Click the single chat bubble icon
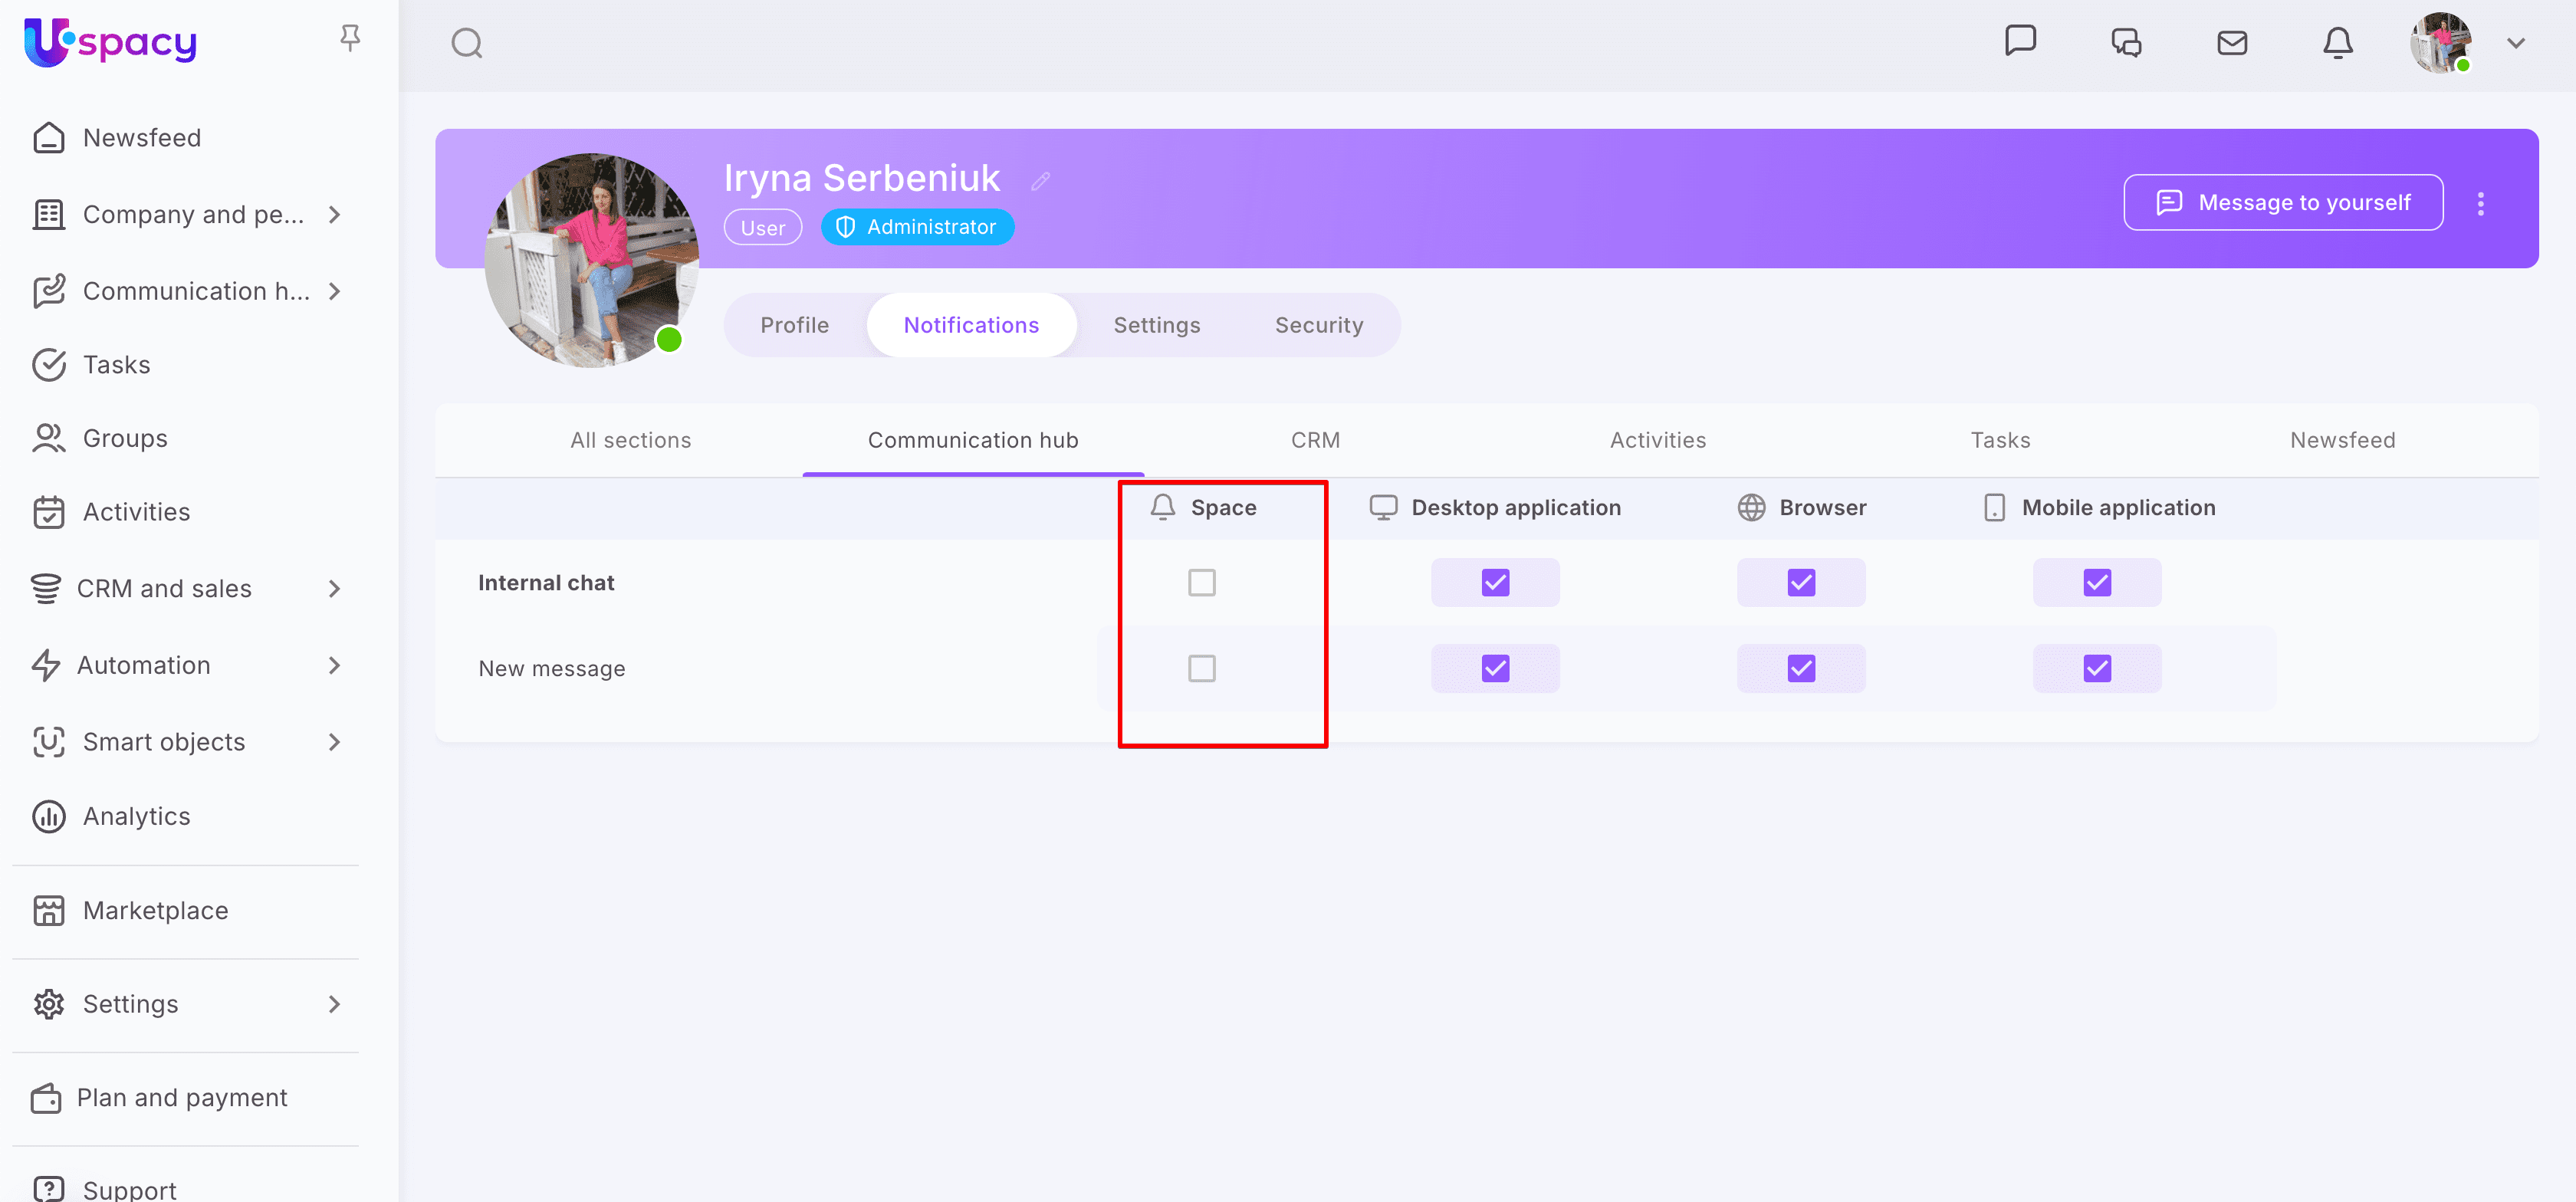The width and height of the screenshot is (2576, 1202). [x=2020, y=41]
